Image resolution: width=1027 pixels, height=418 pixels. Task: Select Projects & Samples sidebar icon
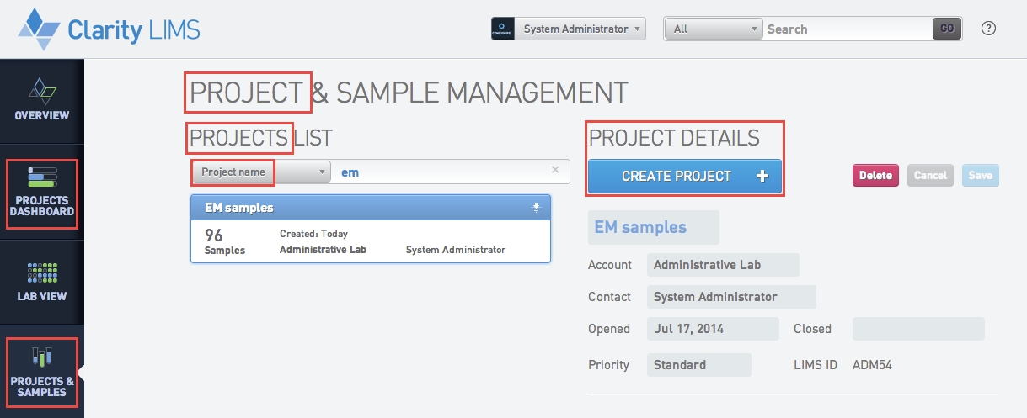click(x=42, y=372)
